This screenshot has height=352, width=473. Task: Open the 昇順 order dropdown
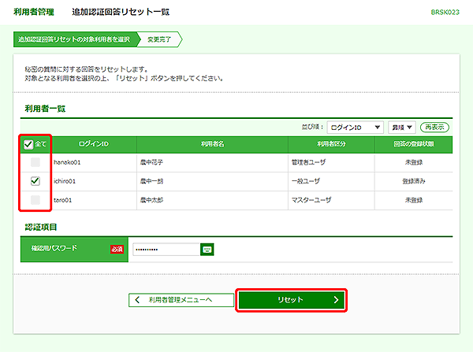(x=402, y=128)
